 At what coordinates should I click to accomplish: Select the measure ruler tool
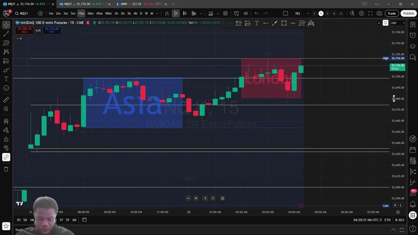click(6, 100)
